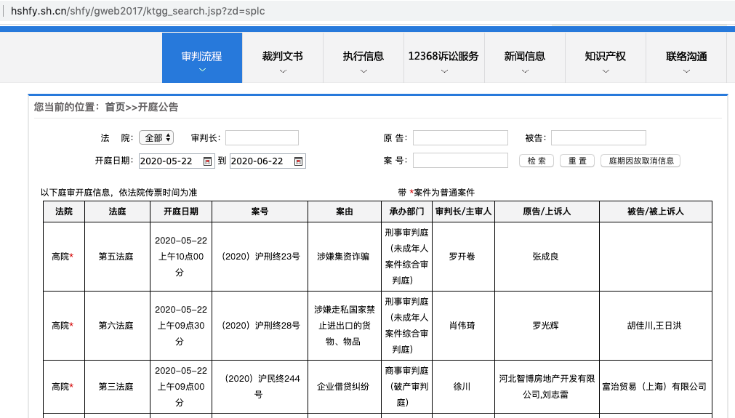Image resolution: width=735 pixels, height=418 pixels.
Task: Open the 新闻信息 navigation menu
Action: coord(525,57)
